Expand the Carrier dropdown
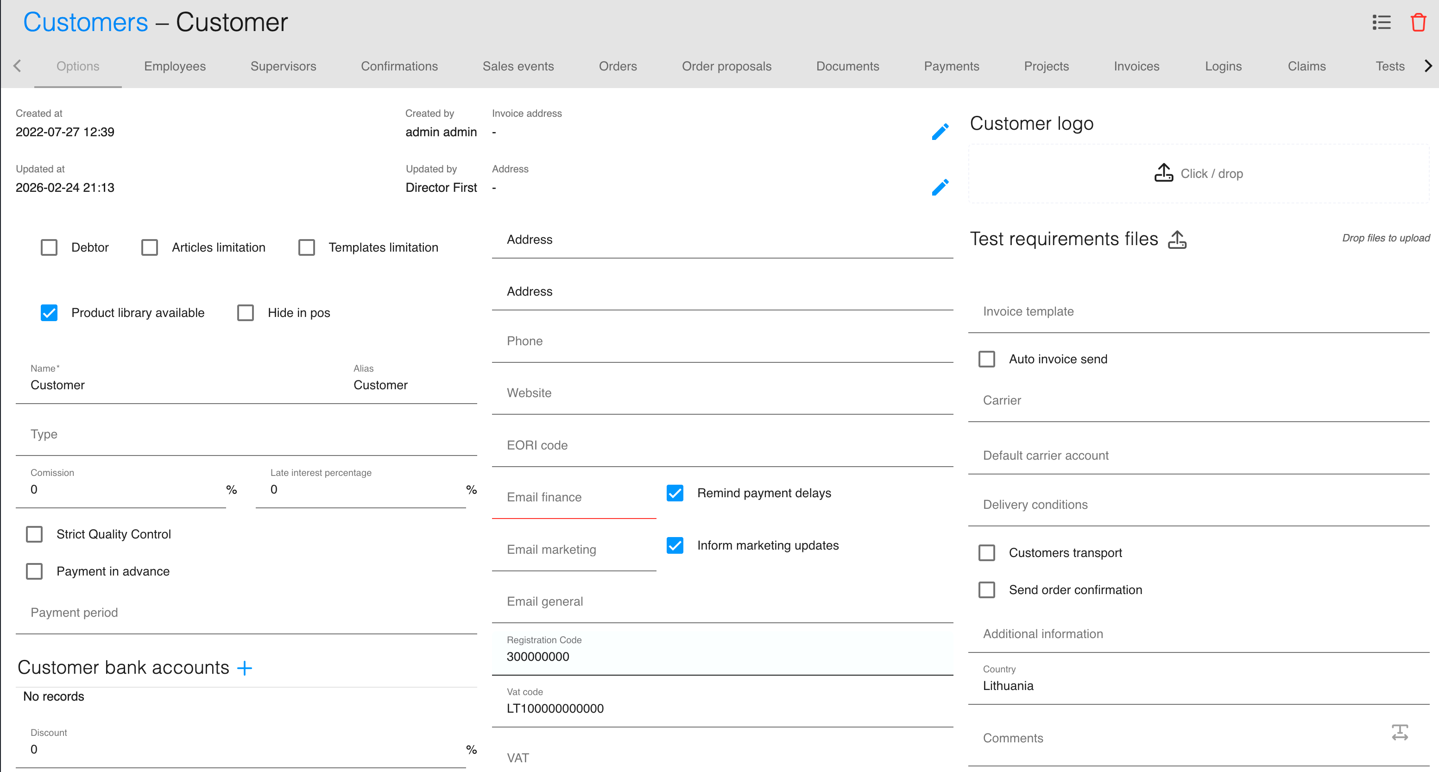 [1198, 400]
